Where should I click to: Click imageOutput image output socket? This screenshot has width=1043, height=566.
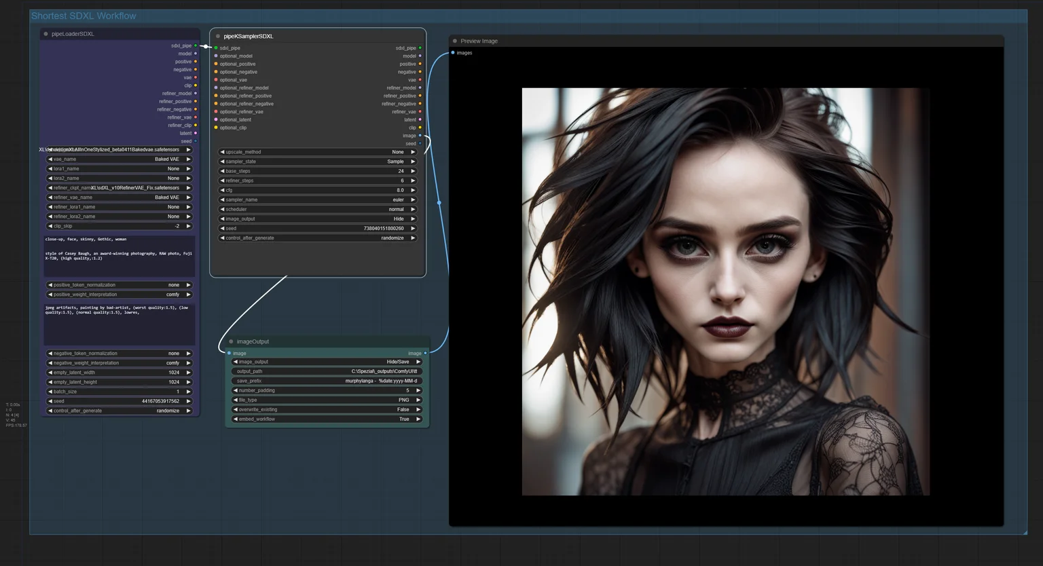click(425, 353)
